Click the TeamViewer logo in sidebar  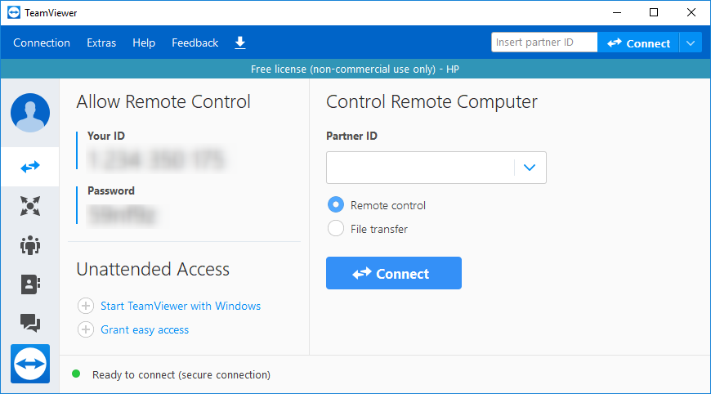coord(30,362)
